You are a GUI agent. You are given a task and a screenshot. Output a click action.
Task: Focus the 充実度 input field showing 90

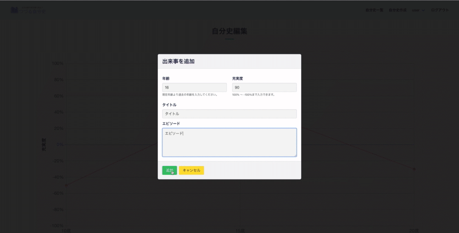(264, 88)
